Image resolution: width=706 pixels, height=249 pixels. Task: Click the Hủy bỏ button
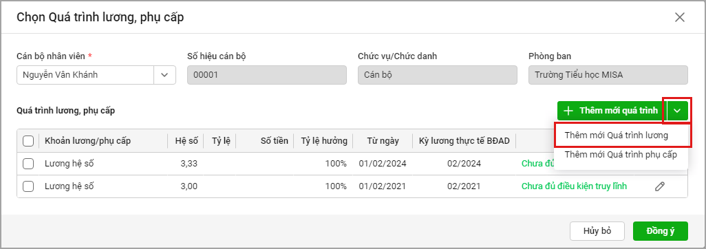[597, 231]
